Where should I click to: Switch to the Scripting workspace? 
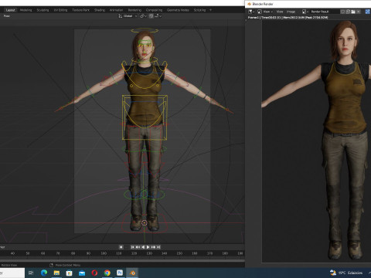[x=199, y=10]
